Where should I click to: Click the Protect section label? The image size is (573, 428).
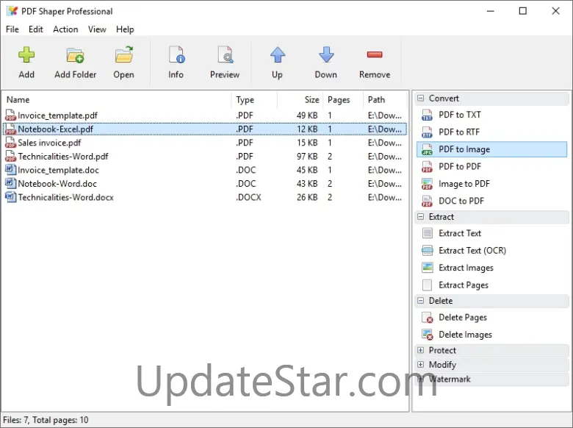click(442, 351)
